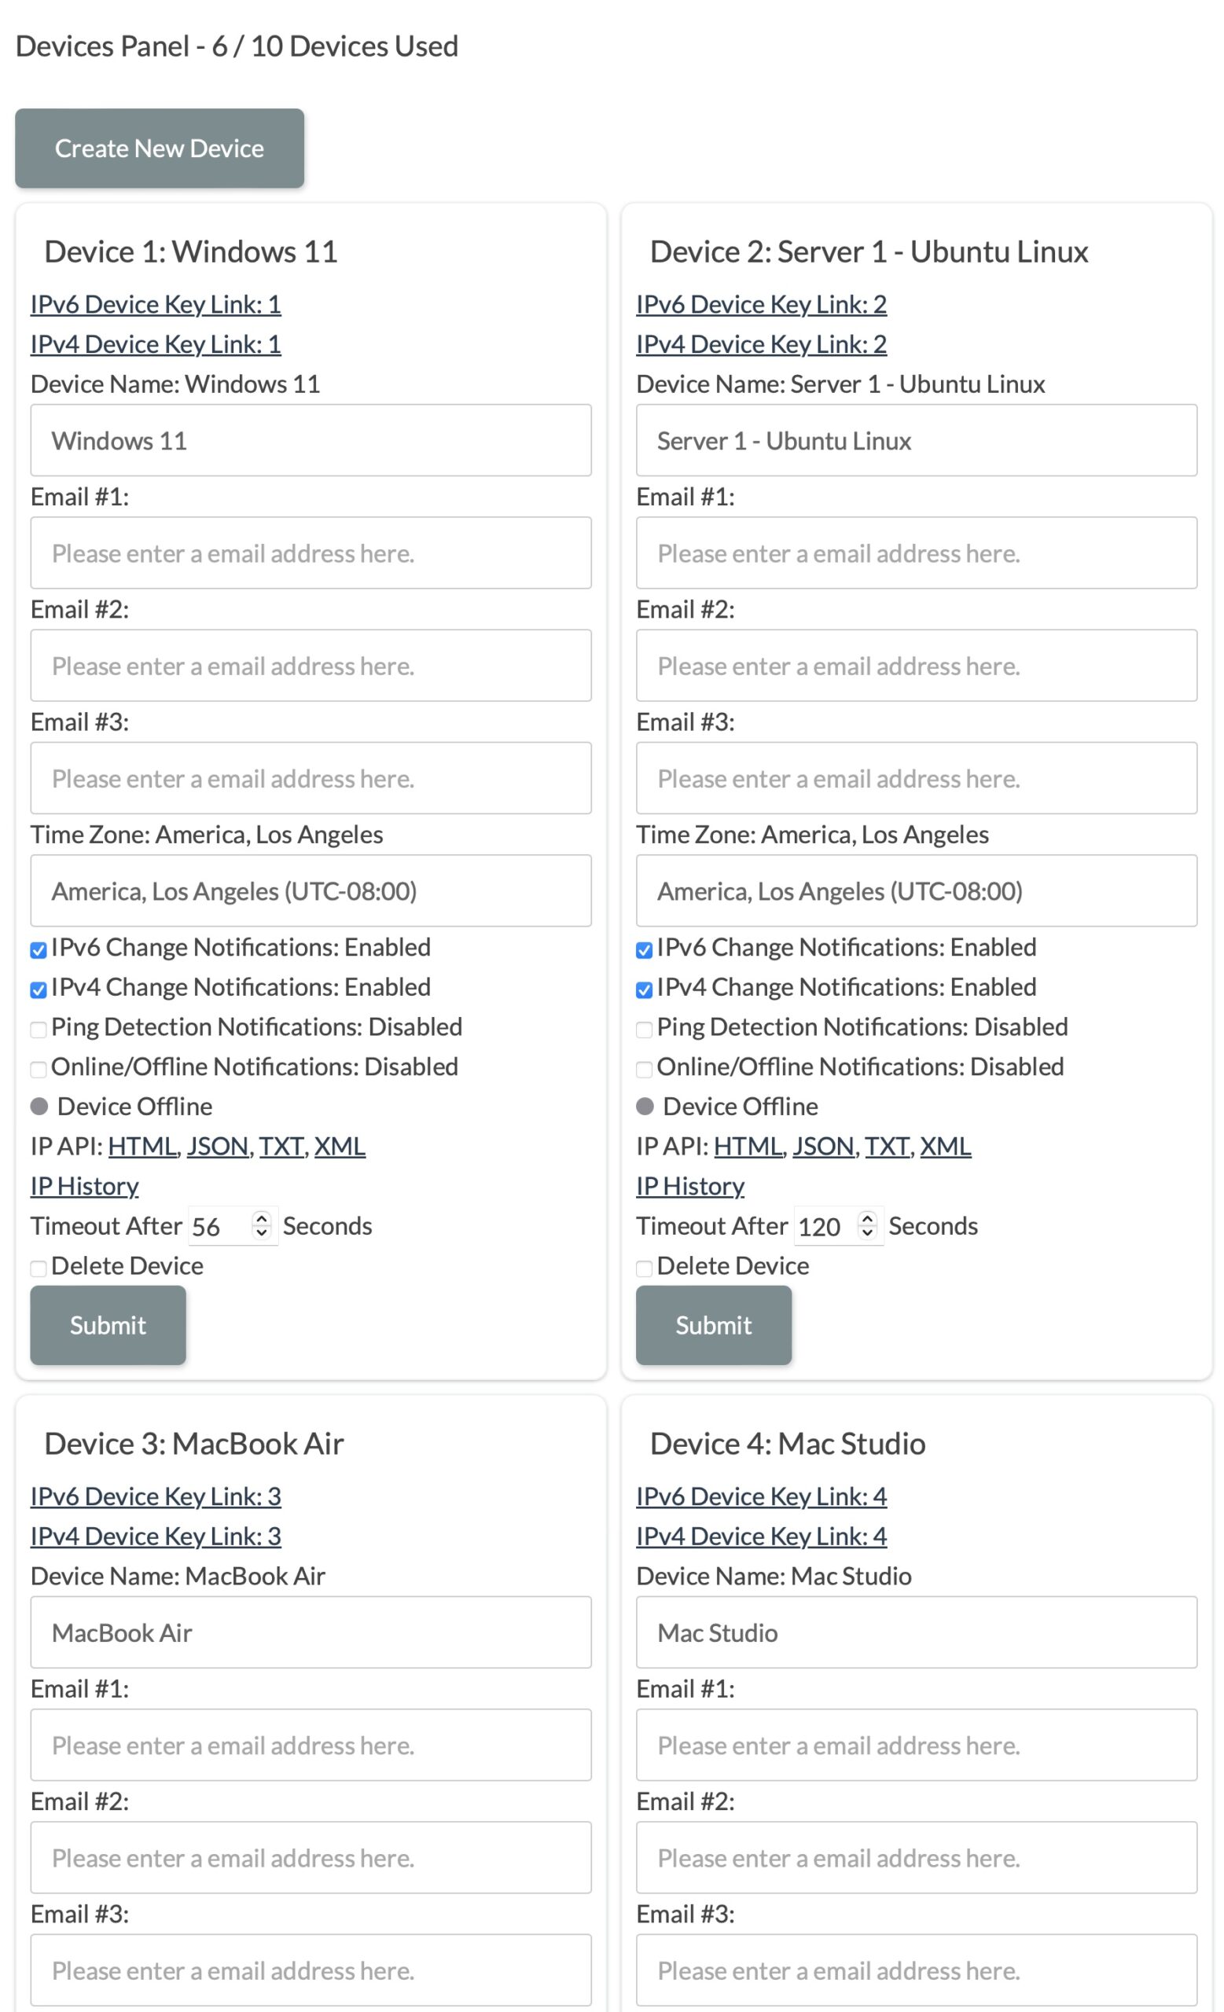Open IP History for Windows 11
The image size is (1224, 2012).
85,1186
